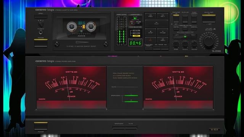The image size is (244, 137).
Task: Click the Treble knob
Action: coord(185,44)
